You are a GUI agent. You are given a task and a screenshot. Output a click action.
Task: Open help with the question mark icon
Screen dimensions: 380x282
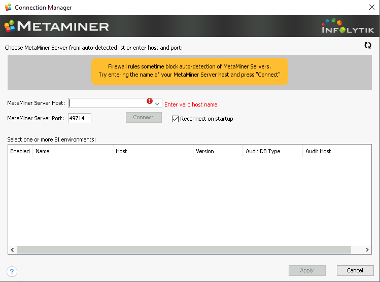click(x=12, y=271)
